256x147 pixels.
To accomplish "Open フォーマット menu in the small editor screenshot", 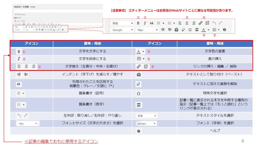I will click(x=41, y=24).
